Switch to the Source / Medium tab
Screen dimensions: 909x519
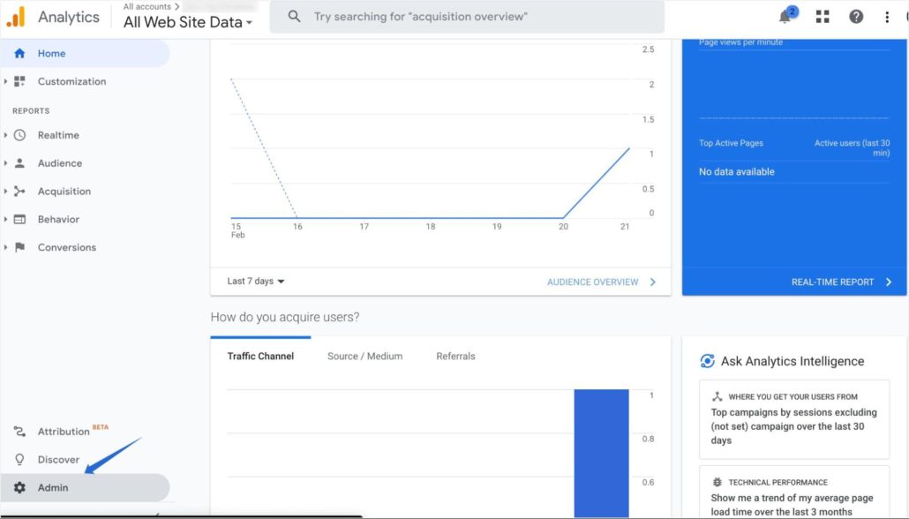[x=364, y=356]
